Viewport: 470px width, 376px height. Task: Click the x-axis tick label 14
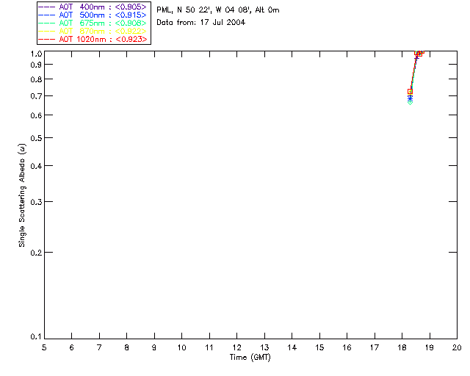[292, 347]
